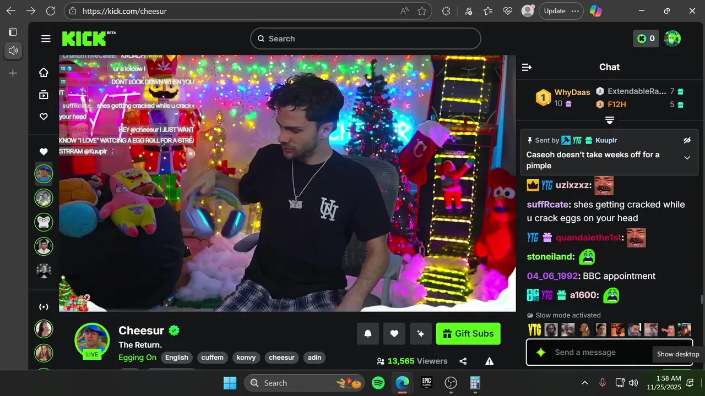Share the stream using the share icon

pyautogui.click(x=463, y=361)
